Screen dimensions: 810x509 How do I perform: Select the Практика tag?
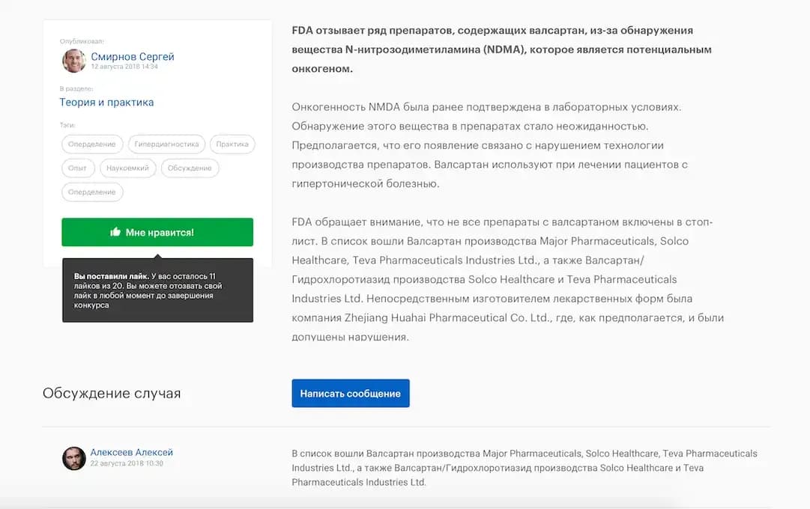(232, 144)
